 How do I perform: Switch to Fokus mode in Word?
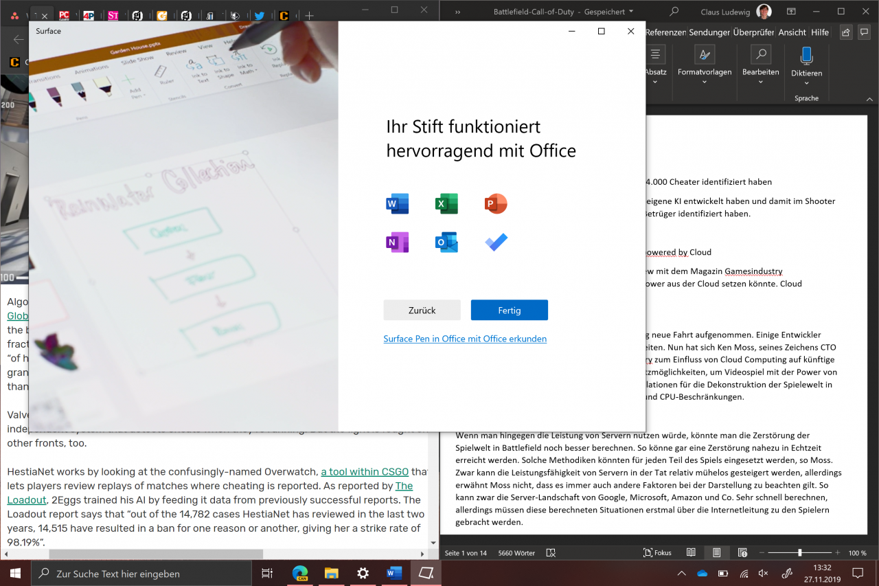(657, 553)
